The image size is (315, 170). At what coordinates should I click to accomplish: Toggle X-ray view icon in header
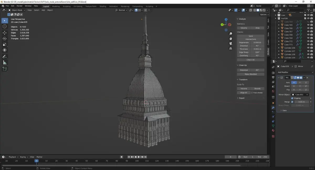pyautogui.click(x=250, y=10)
